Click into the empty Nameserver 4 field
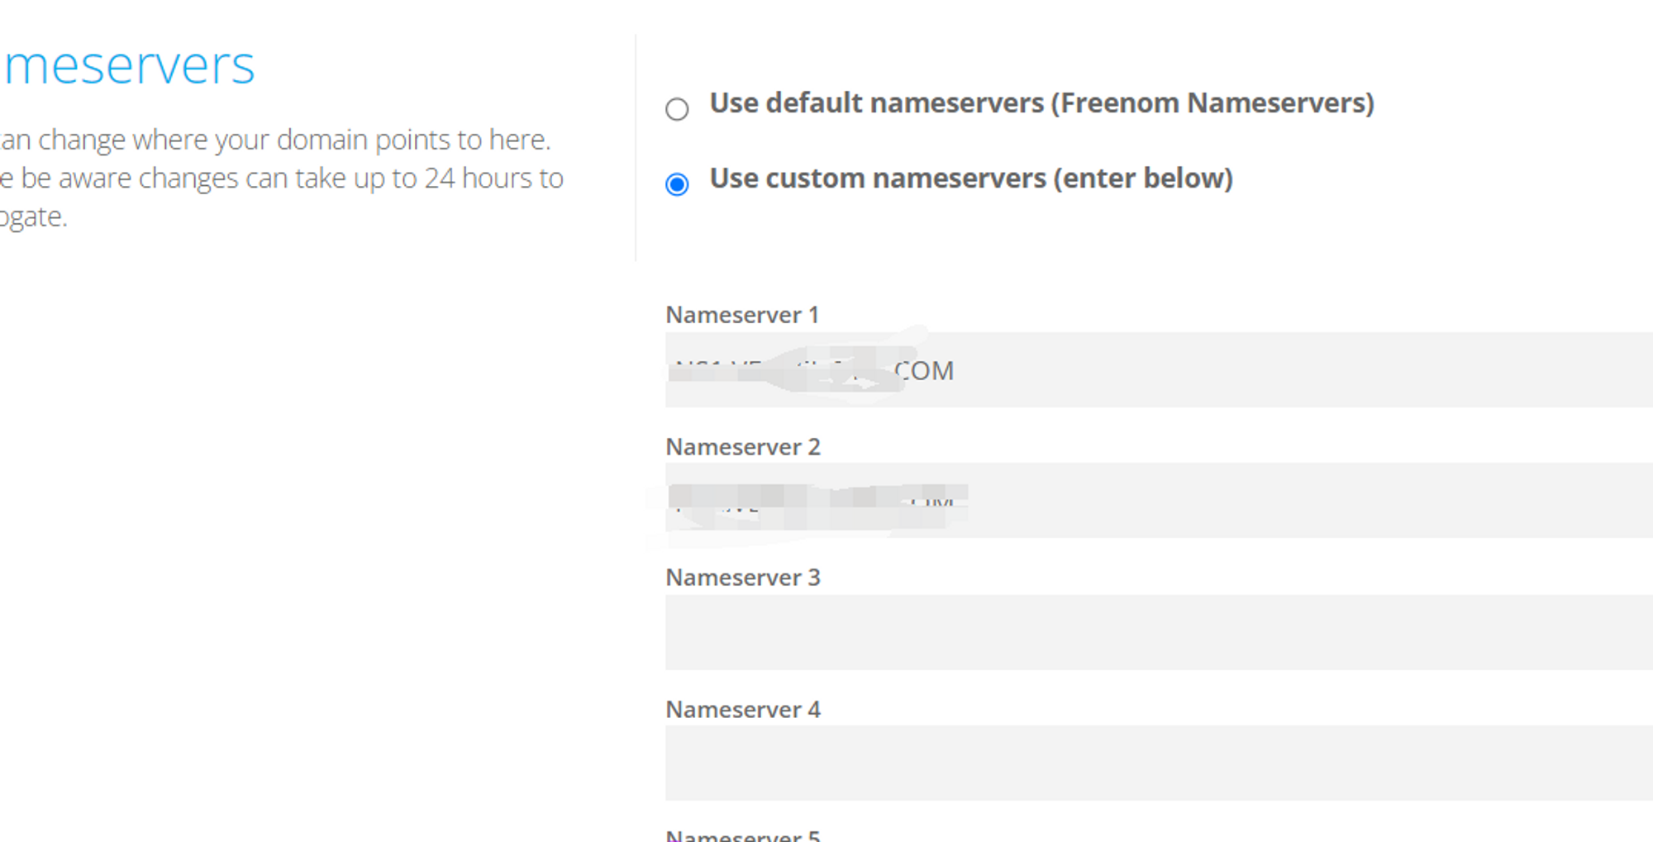The height and width of the screenshot is (842, 1653). coord(1157,763)
